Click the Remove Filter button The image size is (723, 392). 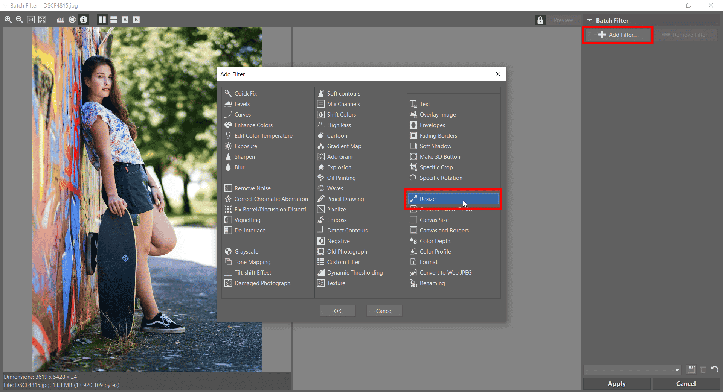tap(685, 35)
